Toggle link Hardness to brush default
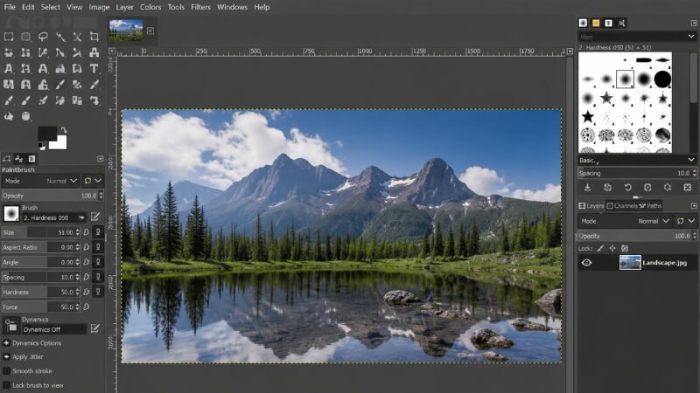The width and height of the screenshot is (700, 393). [x=98, y=292]
